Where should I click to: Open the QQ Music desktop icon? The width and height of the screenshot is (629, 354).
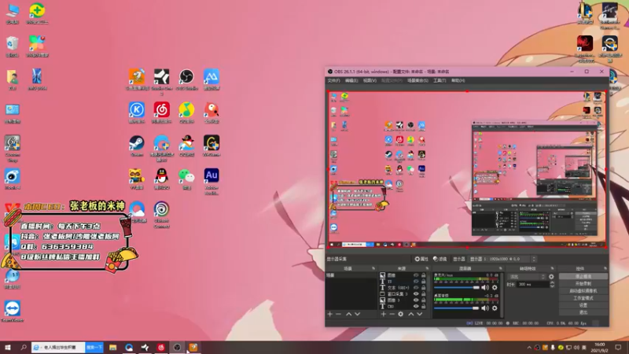point(186,112)
